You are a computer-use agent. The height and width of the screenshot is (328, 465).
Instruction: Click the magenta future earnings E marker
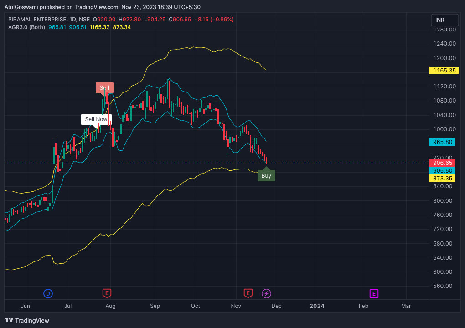click(374, 294)
